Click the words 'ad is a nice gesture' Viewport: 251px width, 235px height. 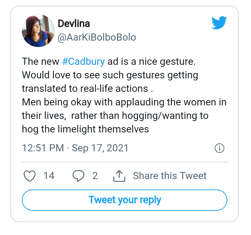(151, 62)
